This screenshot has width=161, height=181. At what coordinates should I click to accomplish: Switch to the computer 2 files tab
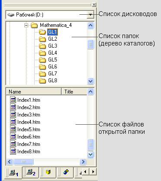31,172
